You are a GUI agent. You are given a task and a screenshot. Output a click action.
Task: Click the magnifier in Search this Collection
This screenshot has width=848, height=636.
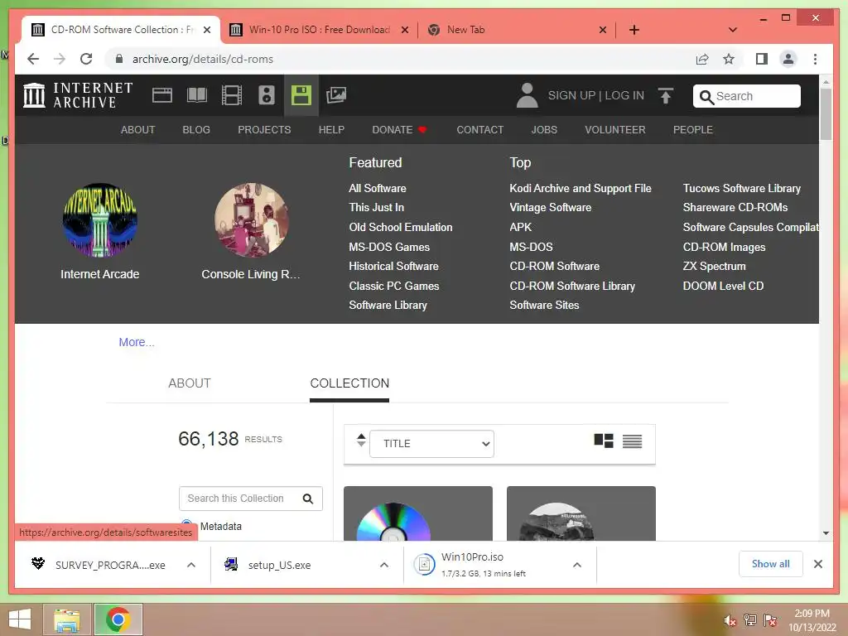tap(308, 499)
